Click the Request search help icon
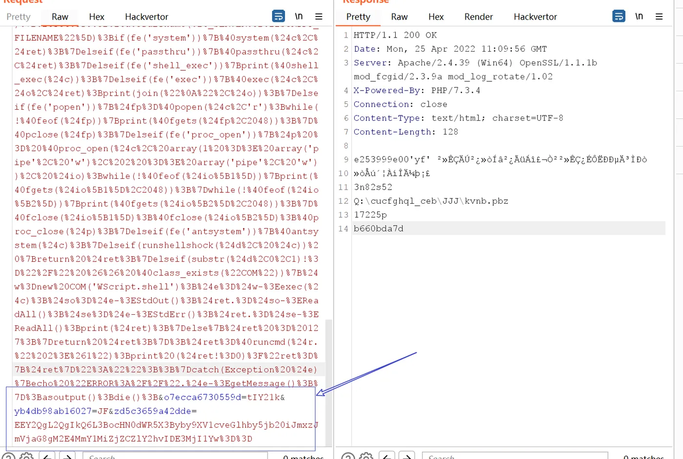 [9, 457]
